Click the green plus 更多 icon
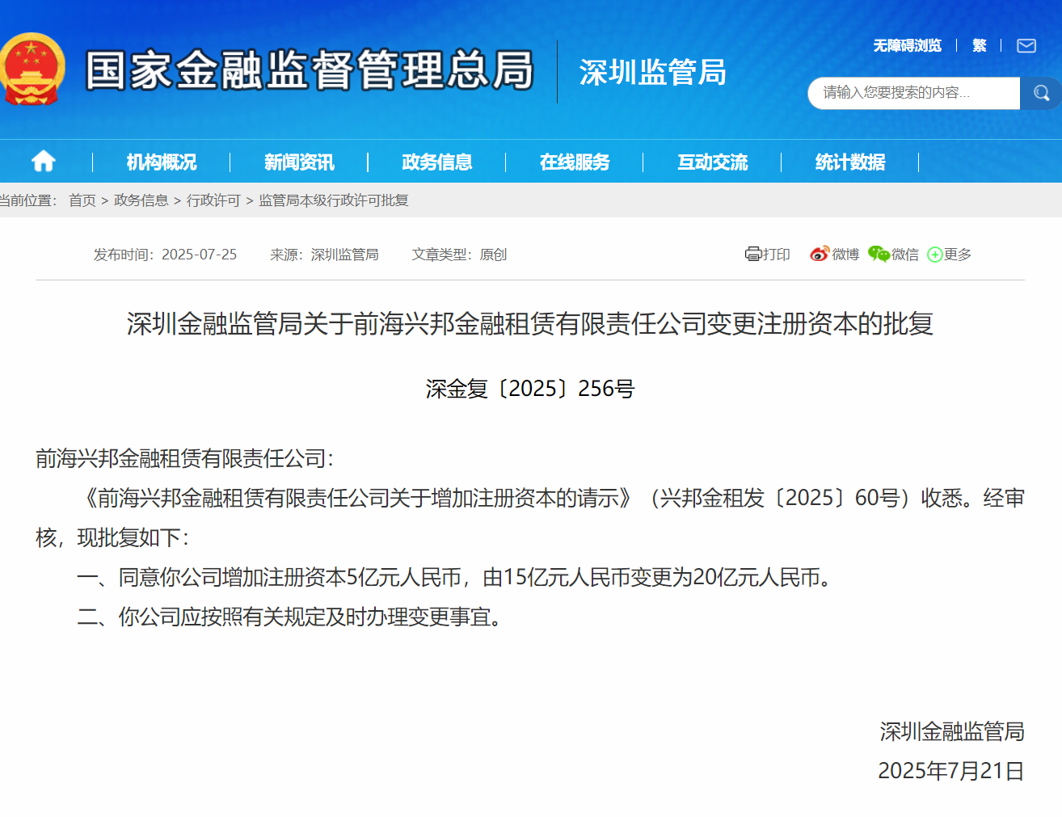 pos(935,255)
